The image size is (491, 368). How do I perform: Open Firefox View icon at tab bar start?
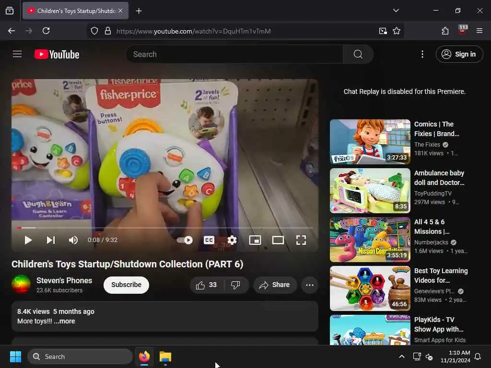(10, 11)
